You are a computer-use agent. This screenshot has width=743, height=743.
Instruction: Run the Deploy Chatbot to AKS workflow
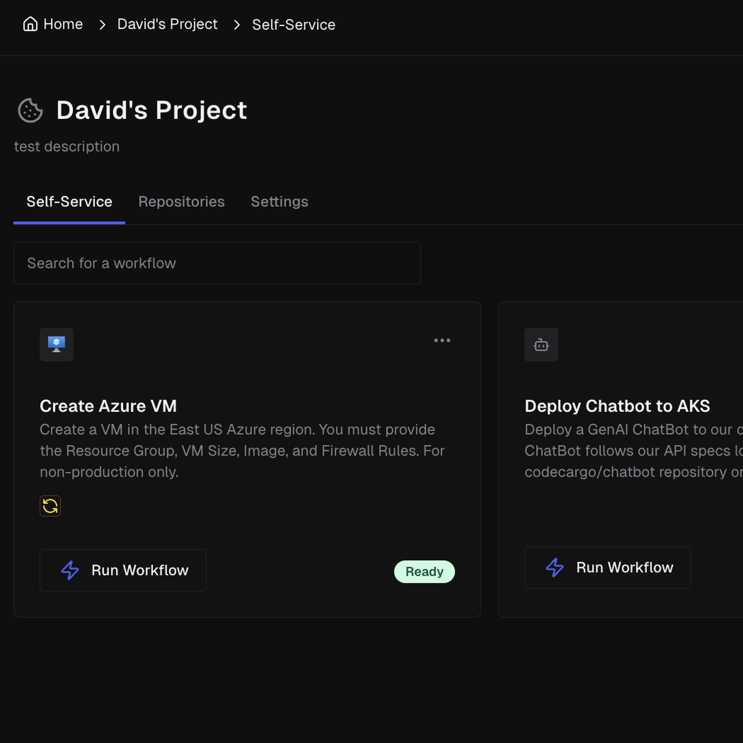[x=607, y=567]
